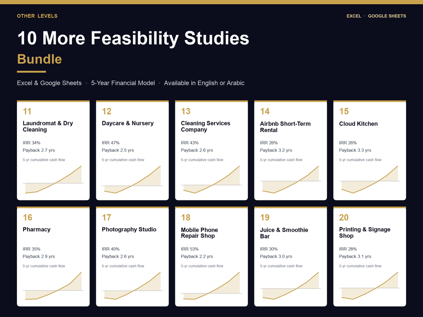Click card number 17

(106, 217)
